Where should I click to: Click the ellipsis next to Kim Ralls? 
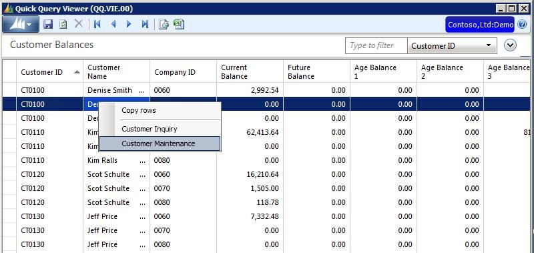pyautogui.click(x=142, y=161)
